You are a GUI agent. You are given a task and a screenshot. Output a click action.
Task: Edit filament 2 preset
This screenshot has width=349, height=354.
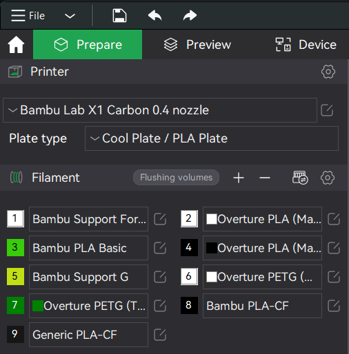pos(334,219)
